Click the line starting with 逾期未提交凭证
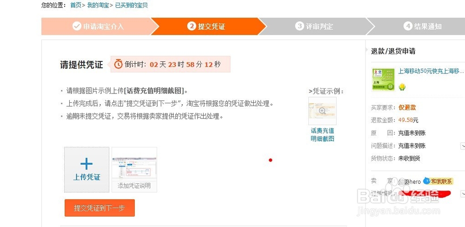465x227 pixels. [145, 116]
